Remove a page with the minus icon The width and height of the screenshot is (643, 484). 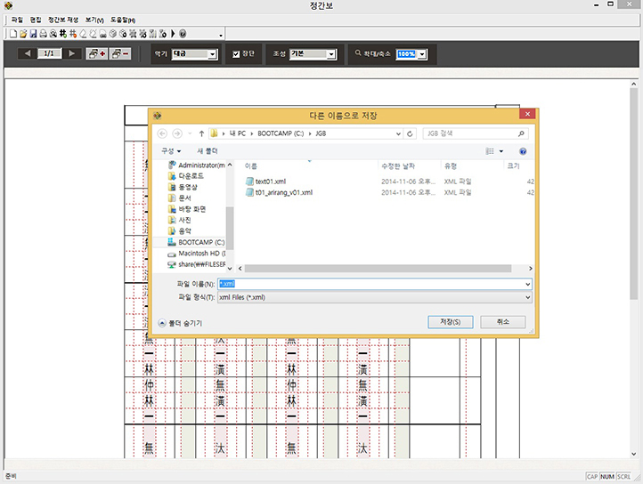pos(120,53)
